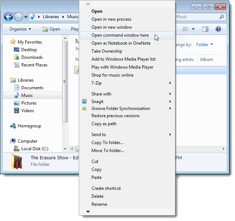Choose Delete in the context menu
Screen dimensions: 235x221
(x=127, y=196)
